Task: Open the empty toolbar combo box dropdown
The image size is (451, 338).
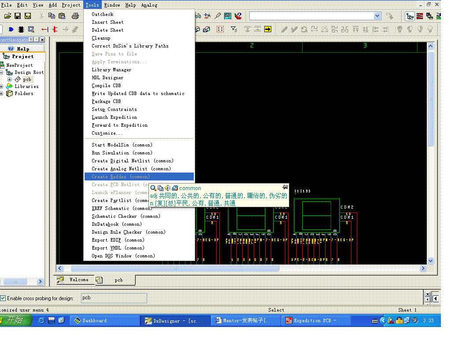Action: click(x=377, y=16)
